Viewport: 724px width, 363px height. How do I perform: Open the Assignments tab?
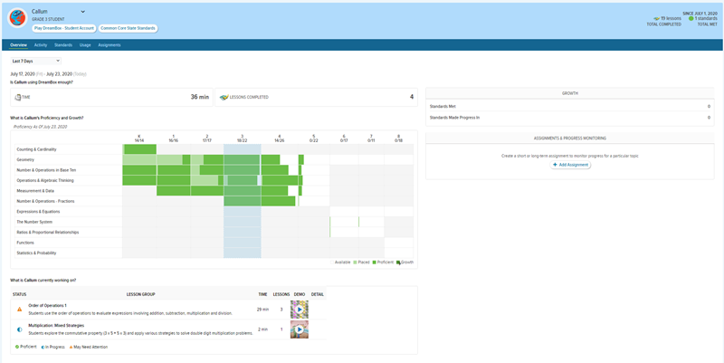110,45
